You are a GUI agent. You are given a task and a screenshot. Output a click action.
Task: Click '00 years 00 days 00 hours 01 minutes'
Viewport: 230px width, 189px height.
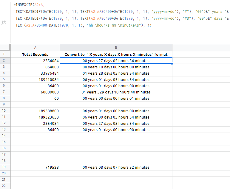click(116, 98)
